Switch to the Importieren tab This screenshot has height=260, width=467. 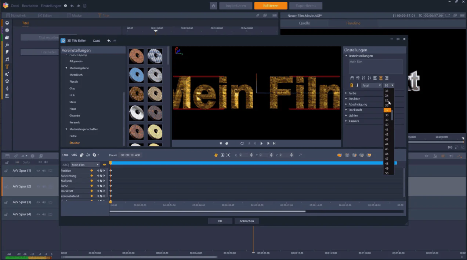[236, 6]
